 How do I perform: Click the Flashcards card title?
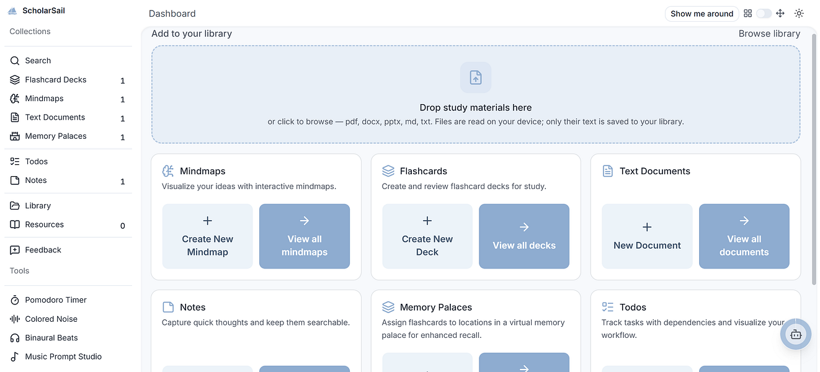tap(424, 171)
